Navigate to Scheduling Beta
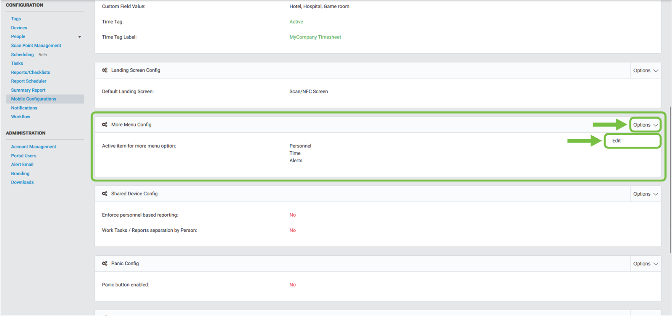672x316 pixels. point(22,54)
